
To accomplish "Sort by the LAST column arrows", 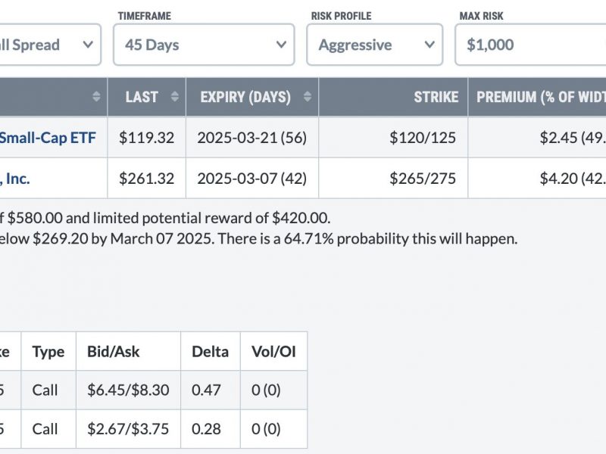I will (x=175, y=97).
